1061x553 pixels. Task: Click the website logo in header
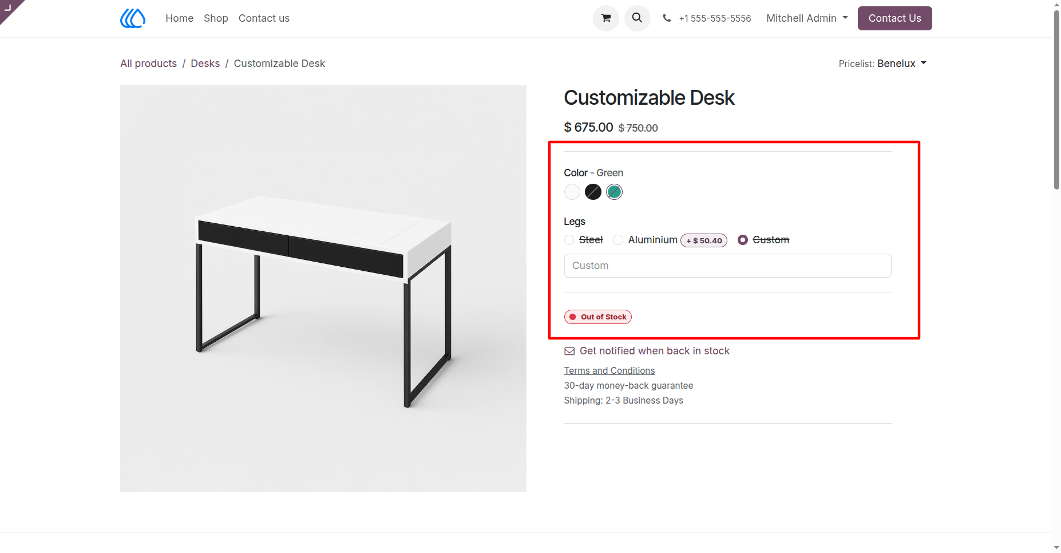tap(133, 18)
